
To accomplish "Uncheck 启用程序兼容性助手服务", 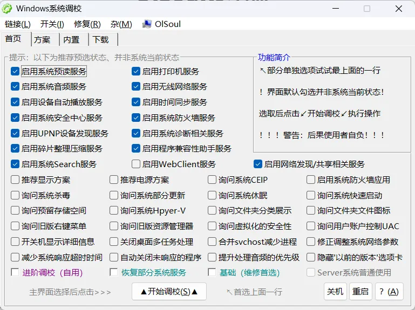I will tap(136, 148).
